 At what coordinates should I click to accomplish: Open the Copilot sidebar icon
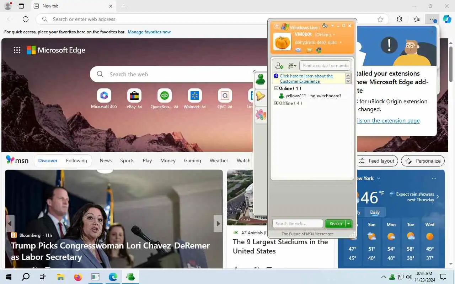[x=447, y=19]
